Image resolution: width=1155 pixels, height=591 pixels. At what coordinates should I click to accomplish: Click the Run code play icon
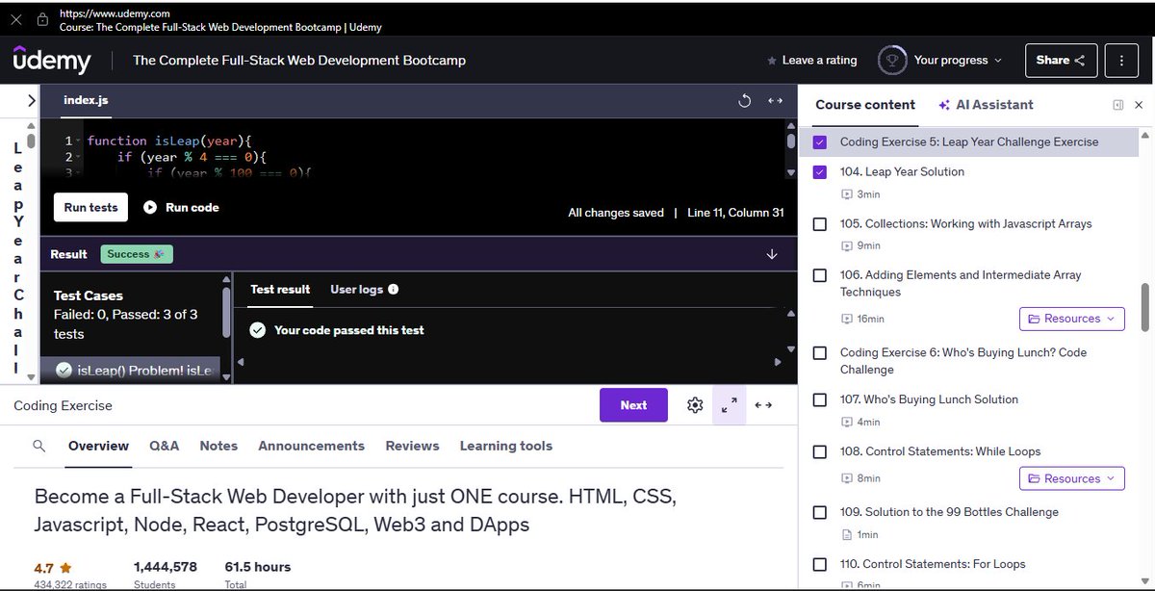150,207
